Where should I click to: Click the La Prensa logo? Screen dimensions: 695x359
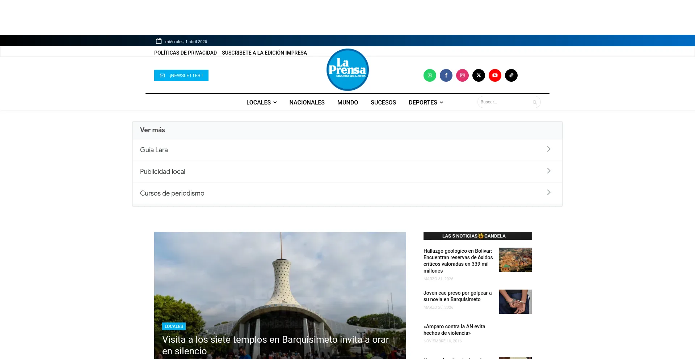(347, 69)
